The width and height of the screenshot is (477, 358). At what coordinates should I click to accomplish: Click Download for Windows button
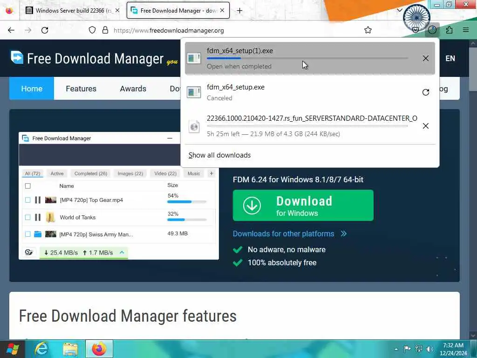303,205
